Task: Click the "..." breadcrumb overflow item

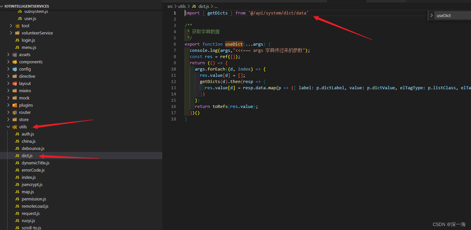Action: click(x=216, y=6)
